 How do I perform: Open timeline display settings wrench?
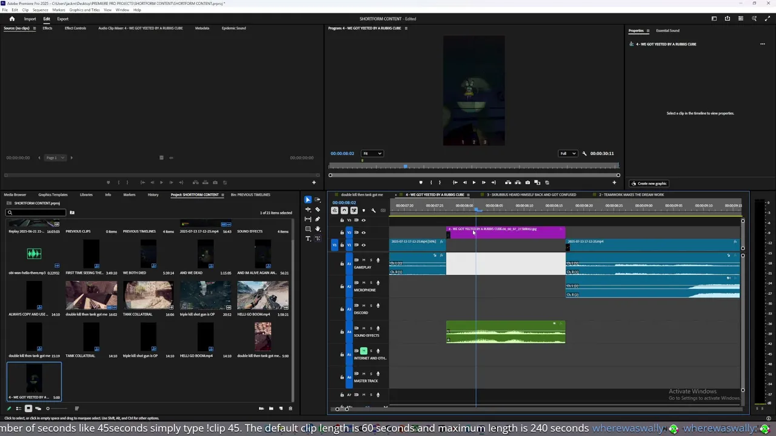(x=373, y=211)
